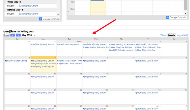Switch to the Week tab

pyautogui.click(x=163, y=35)
